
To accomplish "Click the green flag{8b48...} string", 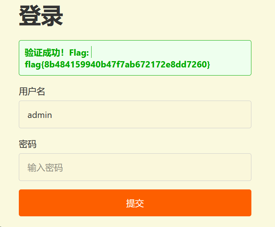I will [x=117, y=64].
